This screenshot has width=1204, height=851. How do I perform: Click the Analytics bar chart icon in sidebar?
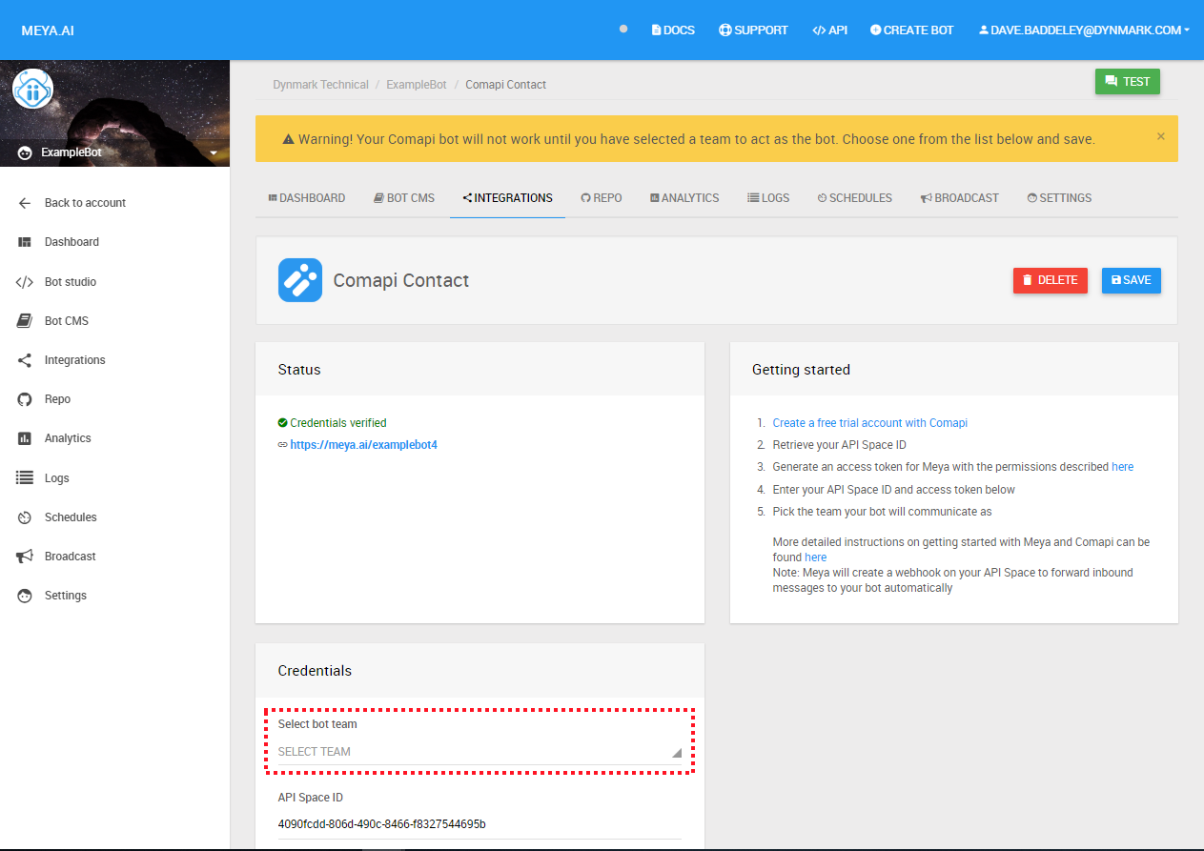pos(25,438)
